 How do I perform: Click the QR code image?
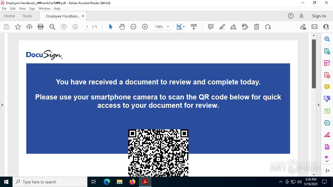click(158, 153)
